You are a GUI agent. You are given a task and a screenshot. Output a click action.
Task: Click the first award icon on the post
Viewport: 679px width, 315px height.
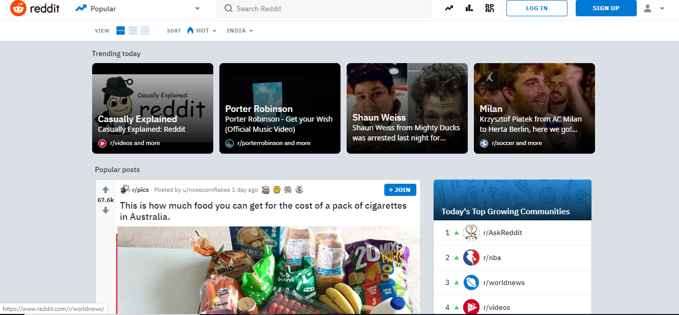click(266, 190)
